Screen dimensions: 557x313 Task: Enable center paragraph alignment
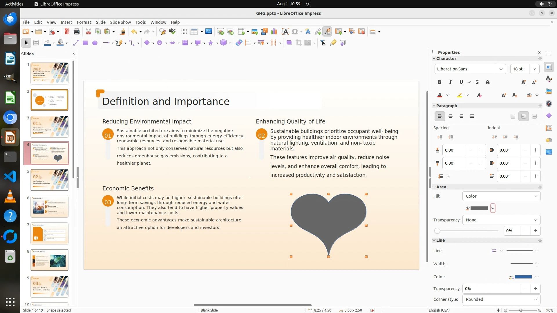coord(451,116)
